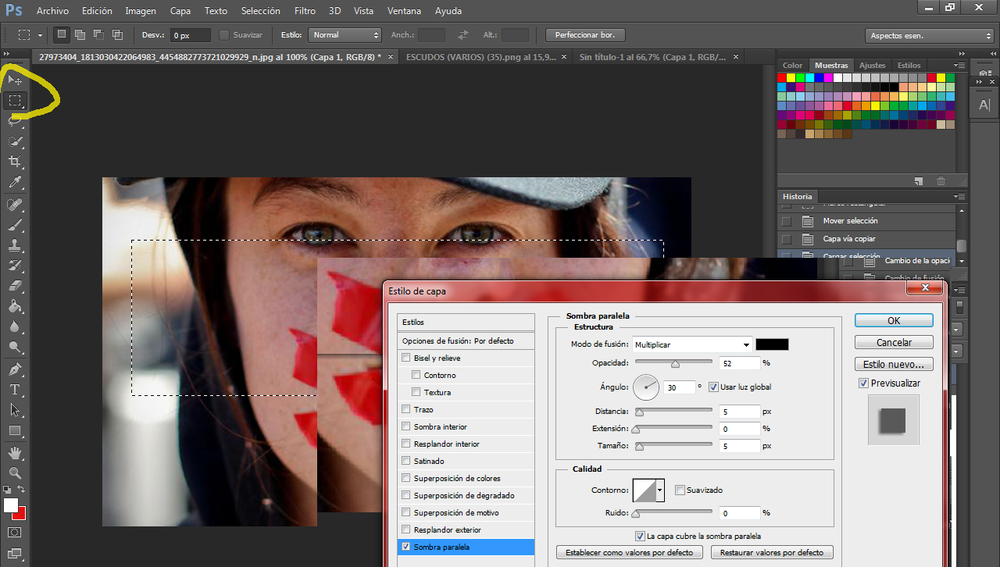Image resolution: width=1000 pixels, height=567 pixels.
Task: Select the Horizontal Type tool
Action: (15, 390)
